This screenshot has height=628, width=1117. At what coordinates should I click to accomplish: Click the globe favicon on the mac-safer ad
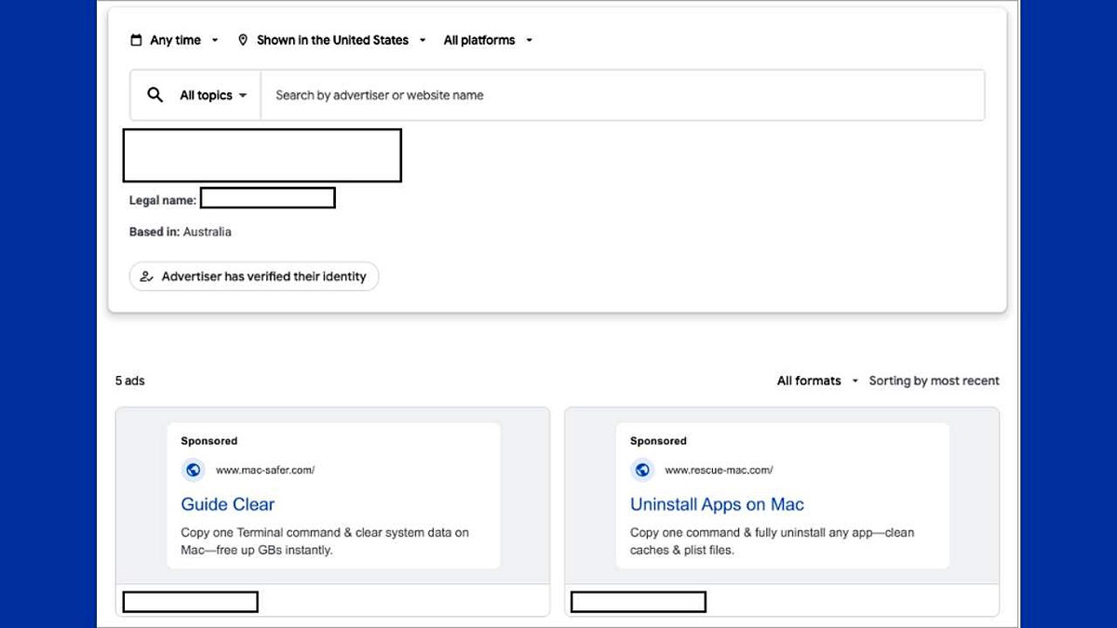[x=193, y=470]
